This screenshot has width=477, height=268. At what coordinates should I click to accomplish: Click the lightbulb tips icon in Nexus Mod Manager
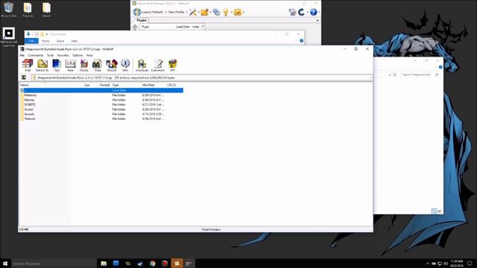click(226, 12)
